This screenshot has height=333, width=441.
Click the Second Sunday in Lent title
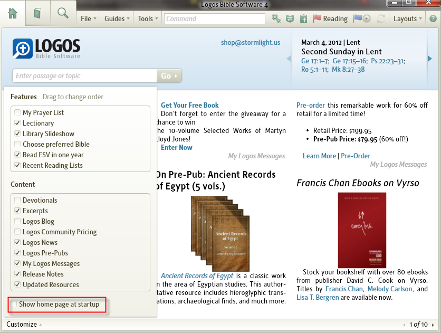pos(341,52)
